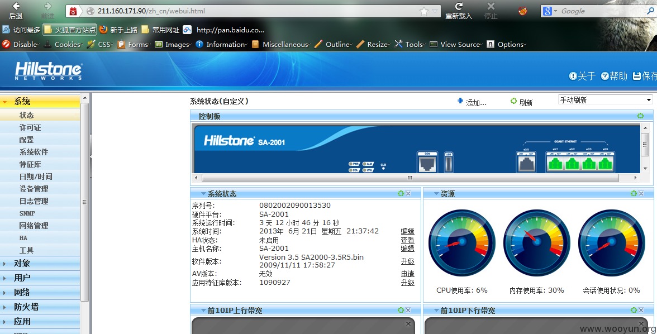Open the Disable developer toolbar menu
The image size is (657, 334).
coord(21,45)
